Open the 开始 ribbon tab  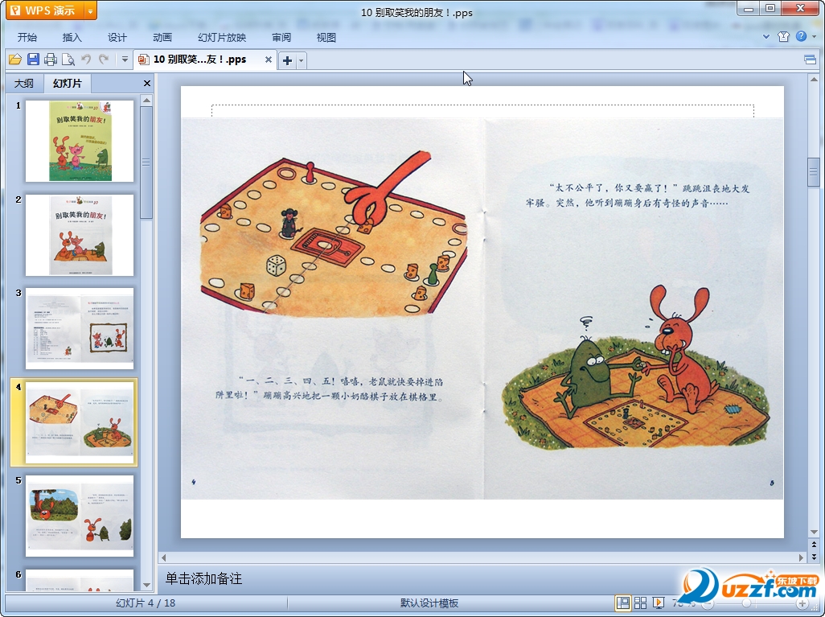pyautogui.click(x=27, y=37)
